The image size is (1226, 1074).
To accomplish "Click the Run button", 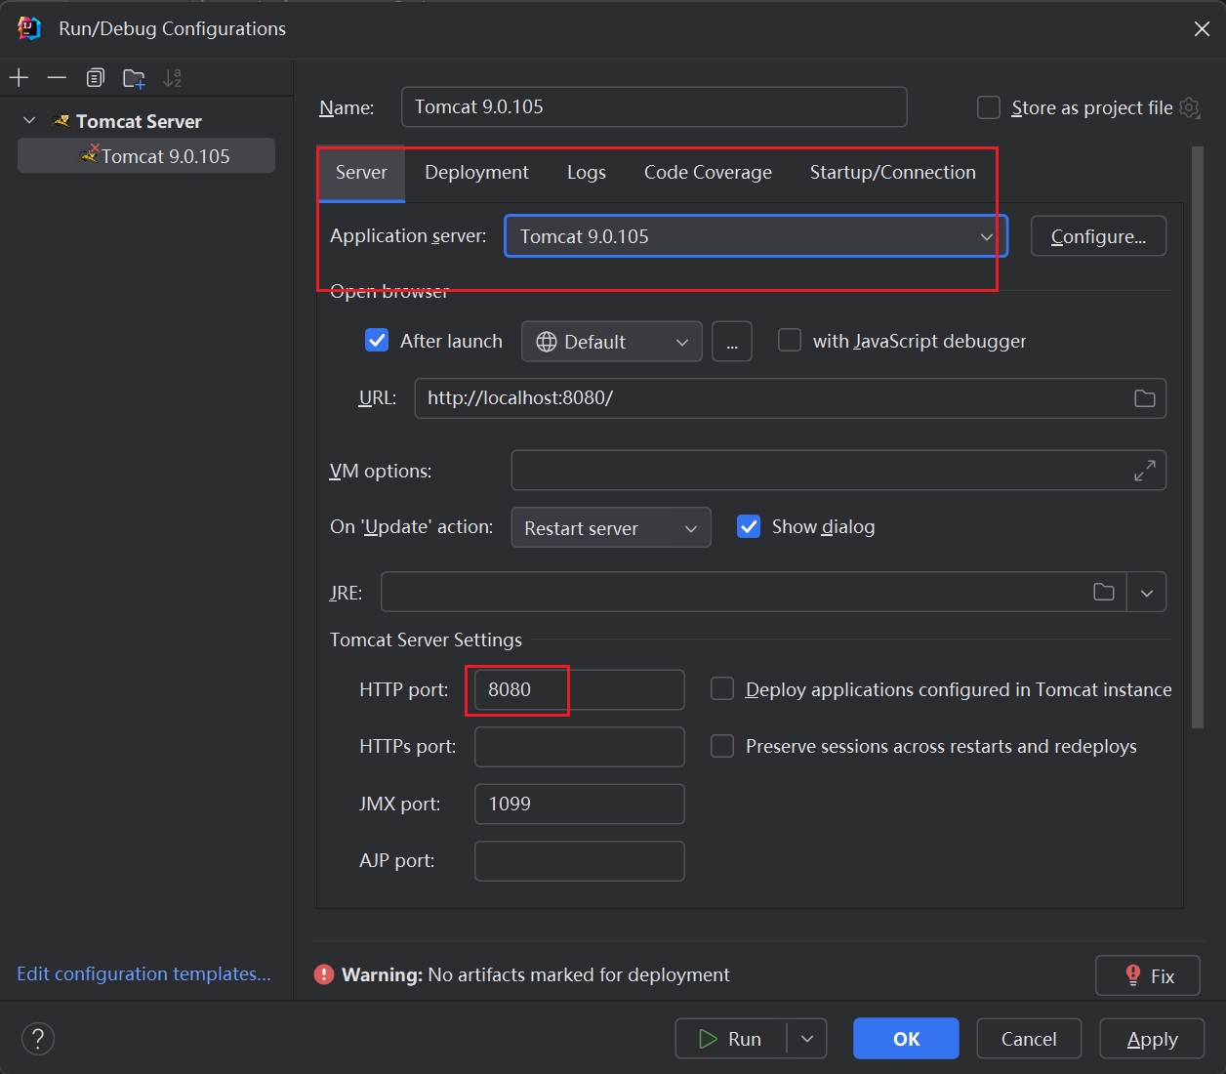I will point(731,1039).
